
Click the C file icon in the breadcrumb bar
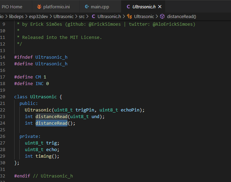(x=94, y=16)
